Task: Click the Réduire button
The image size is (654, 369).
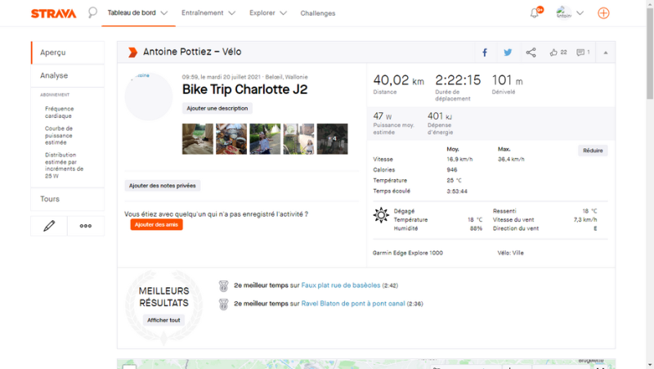Action: coord(593,151)
